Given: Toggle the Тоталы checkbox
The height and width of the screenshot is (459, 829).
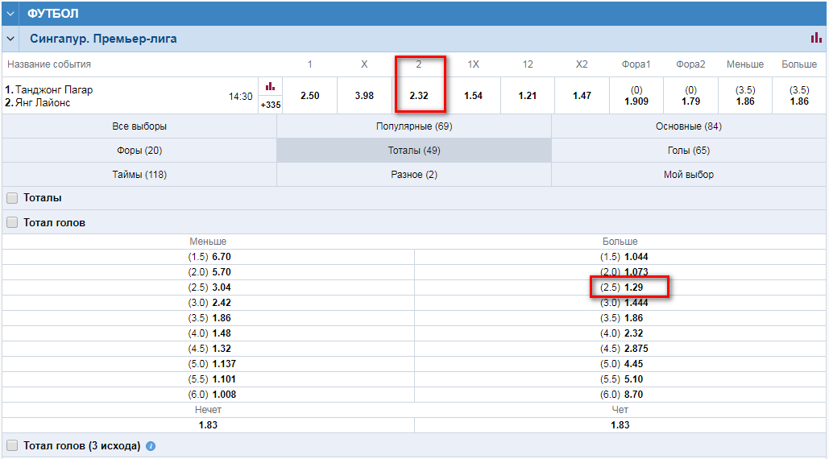Looking at the screenshot, I should point(12,198).
